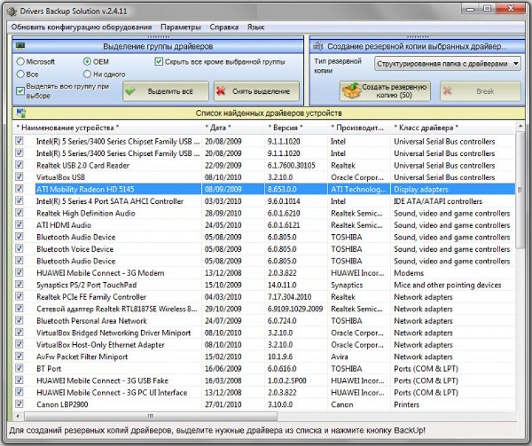The width and height of the screenshot is (532, 446).
Task: Toggle Скрыть все кроме выбранной группы checkbox
Action: coord(159,61)
